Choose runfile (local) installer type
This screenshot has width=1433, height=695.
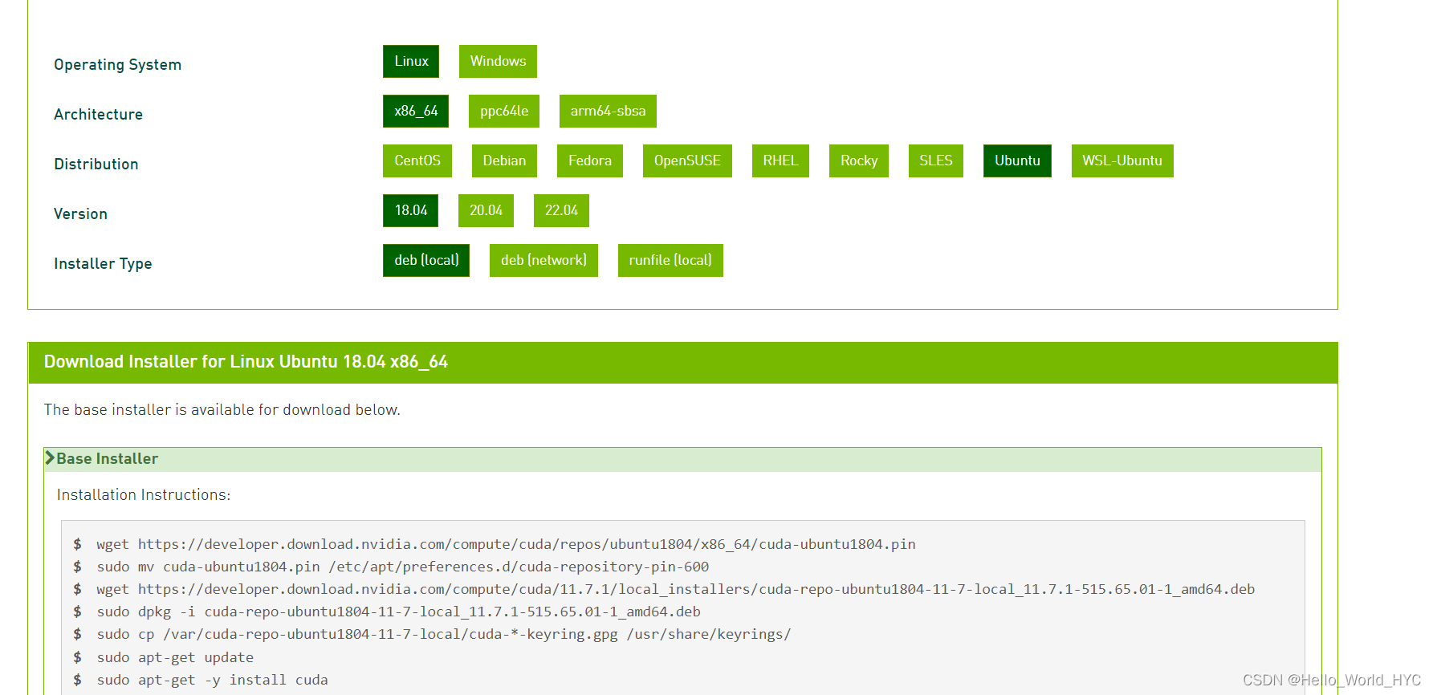[670, 260]
